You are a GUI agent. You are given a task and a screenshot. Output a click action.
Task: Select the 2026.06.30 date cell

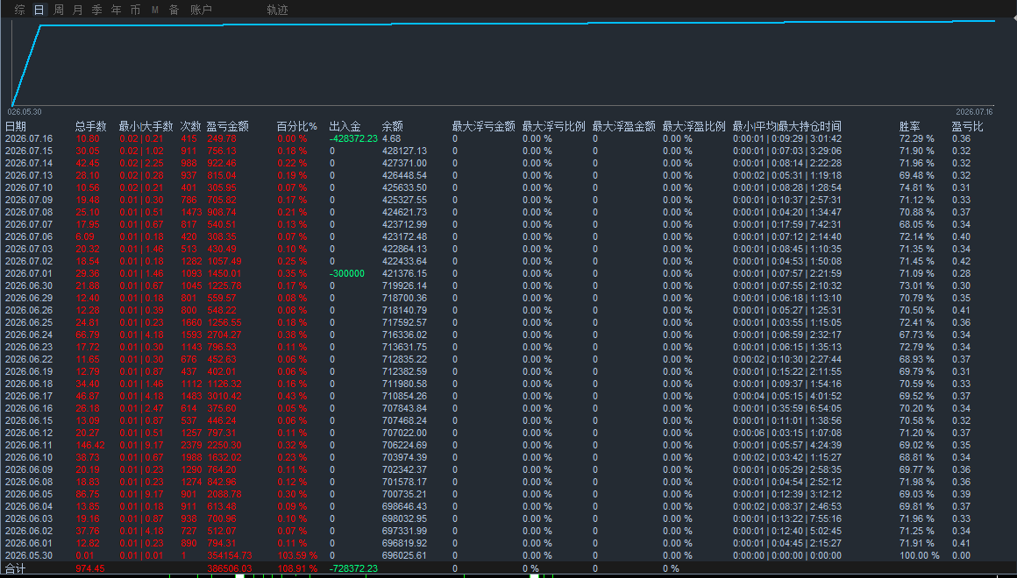pyautogui.click(x=29, y=285)
